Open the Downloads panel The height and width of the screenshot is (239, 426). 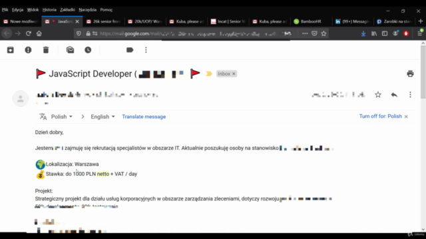pyautogui.click(x=363, y=34)
